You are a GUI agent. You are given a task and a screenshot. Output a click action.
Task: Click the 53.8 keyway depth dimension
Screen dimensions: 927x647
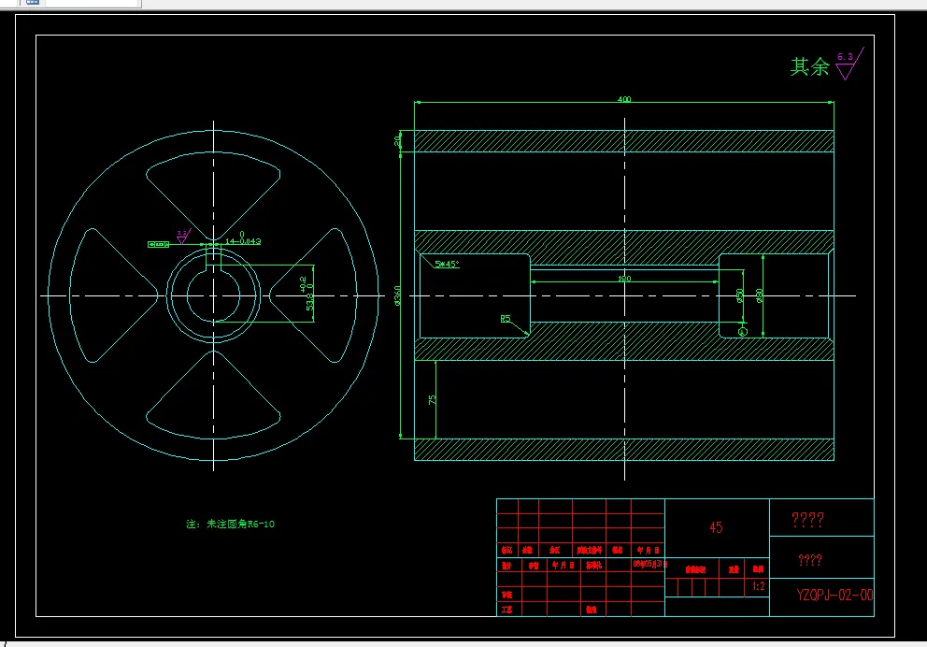click(307, 294)
